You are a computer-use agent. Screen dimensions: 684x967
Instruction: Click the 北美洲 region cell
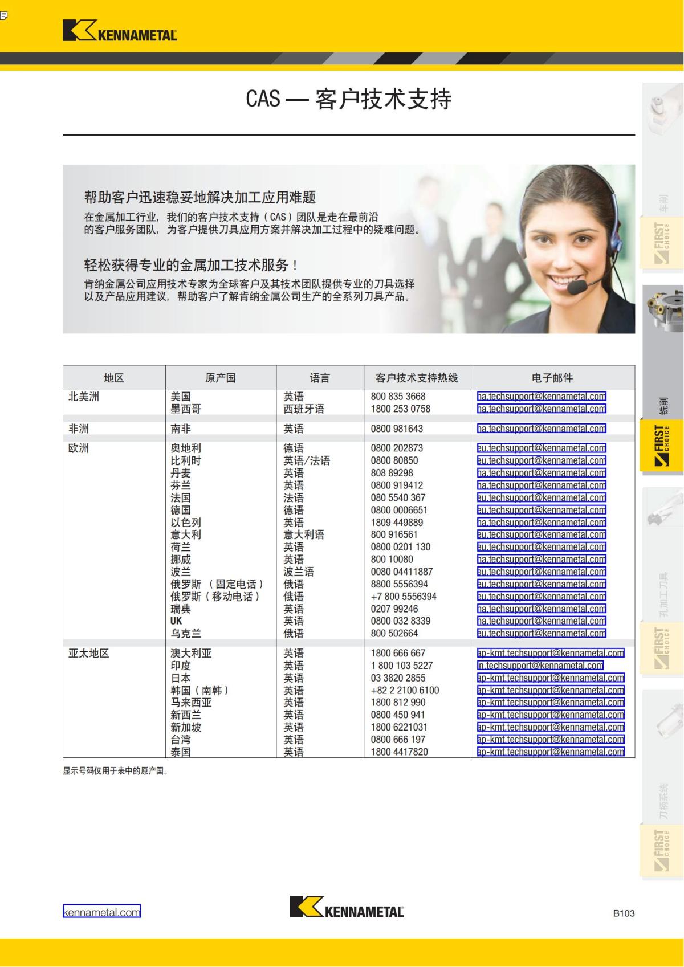pos(83,396)
